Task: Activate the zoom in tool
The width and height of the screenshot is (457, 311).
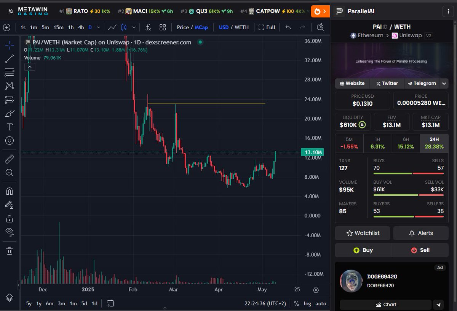Action: (10, 172)
